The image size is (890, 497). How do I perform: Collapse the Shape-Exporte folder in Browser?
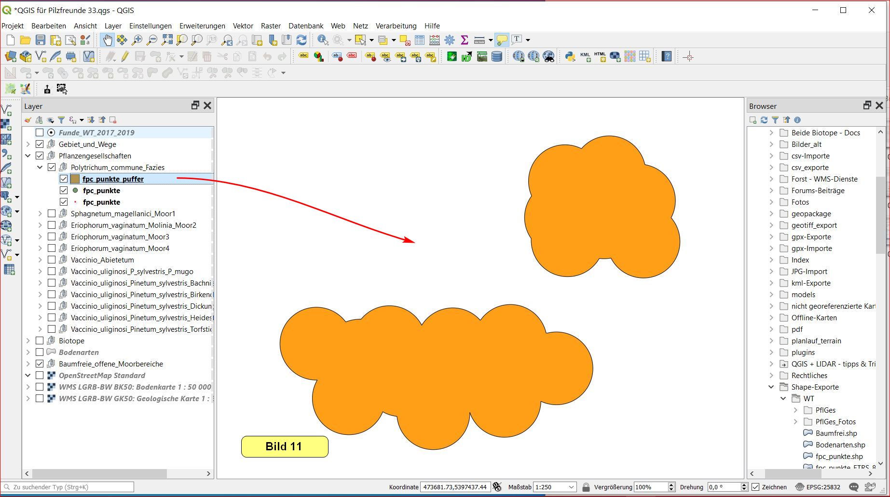tap(771, 387)
